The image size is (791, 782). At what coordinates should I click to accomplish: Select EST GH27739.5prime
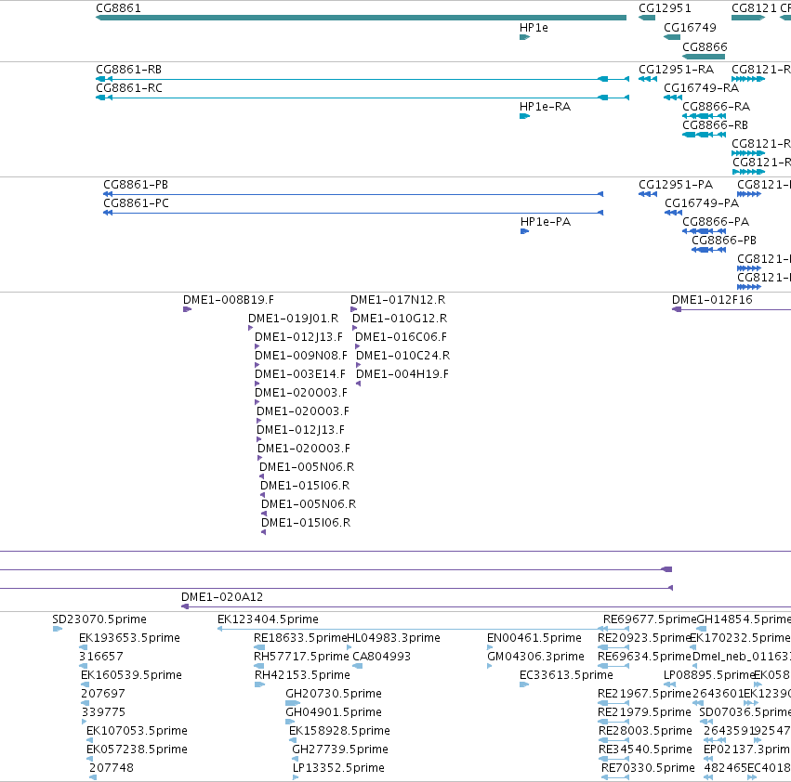click(x=295, y=759)
